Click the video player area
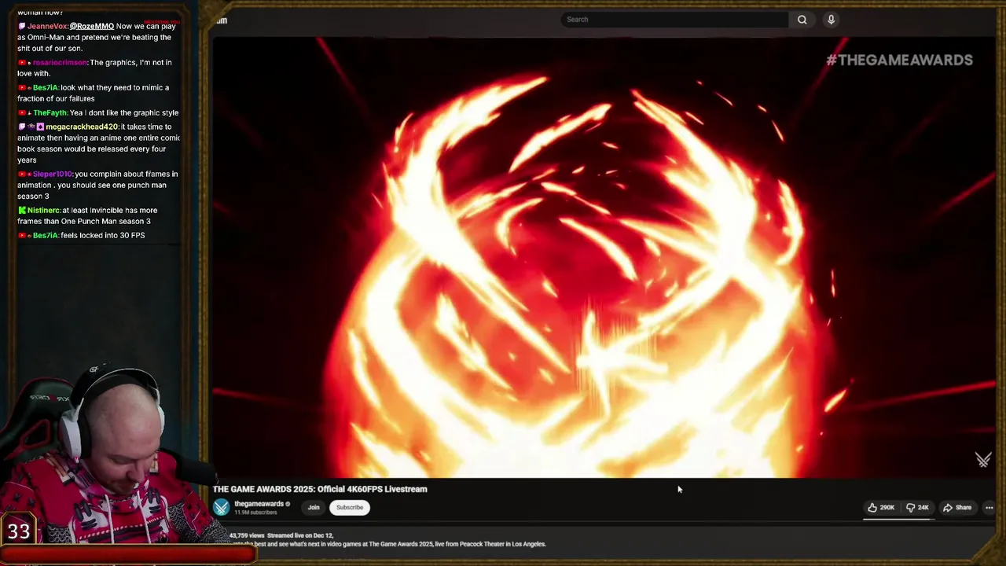This screenshot has width=1006, height=566. point(604,257)
